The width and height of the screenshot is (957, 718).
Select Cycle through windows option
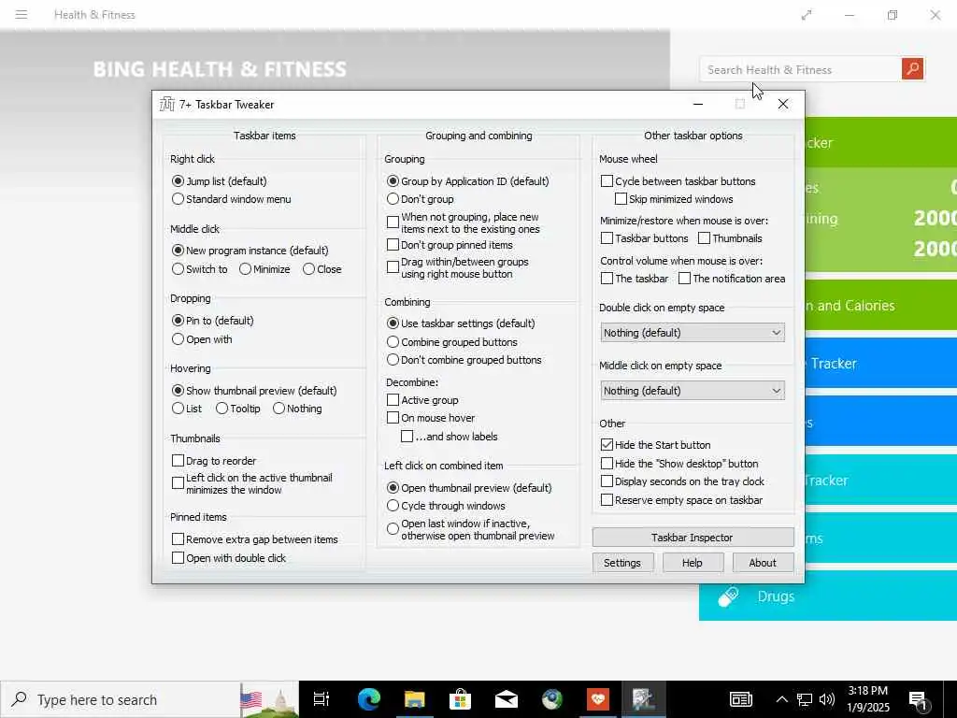pos(446,506)
